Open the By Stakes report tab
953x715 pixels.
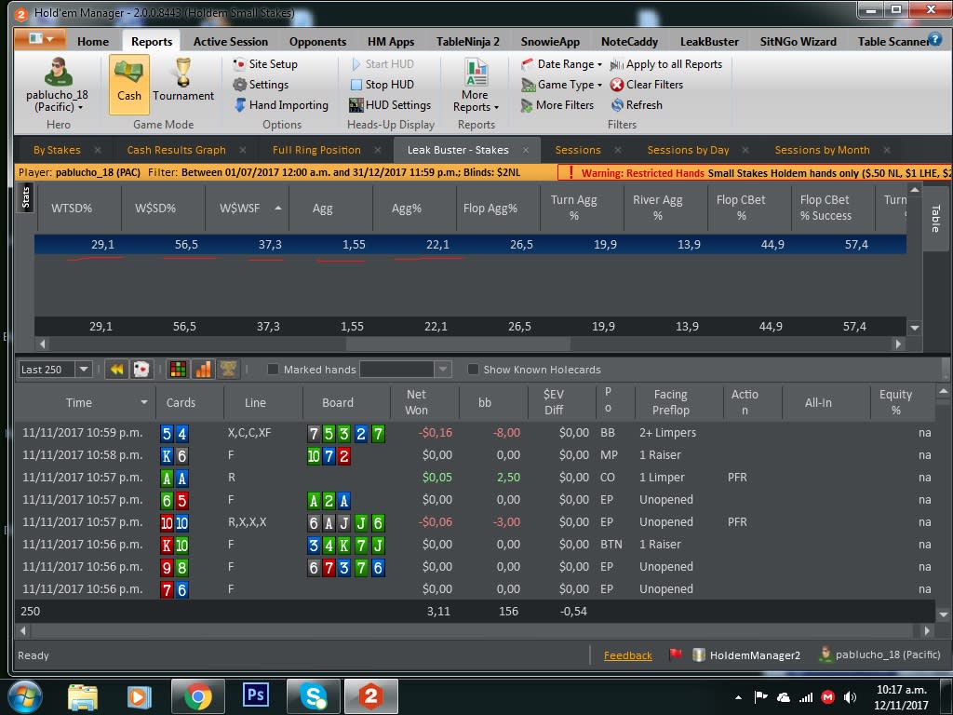click(57, 150)
